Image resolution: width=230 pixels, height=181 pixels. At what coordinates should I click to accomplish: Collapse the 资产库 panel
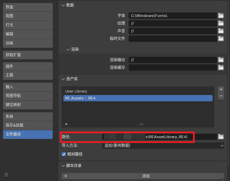(x=63, y=79)
